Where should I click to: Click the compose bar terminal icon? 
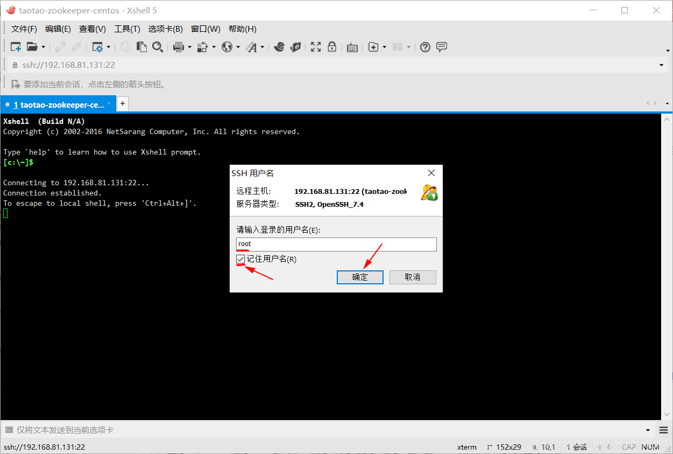9,430
